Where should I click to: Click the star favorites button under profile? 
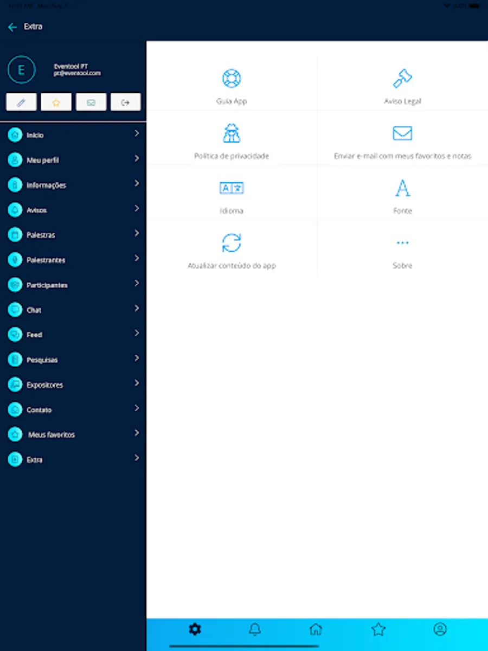56,102
